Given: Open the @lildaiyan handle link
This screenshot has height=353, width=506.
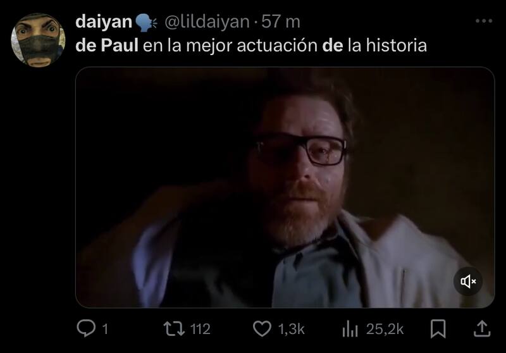Looking at the screenshot, I should pos(207,22).
